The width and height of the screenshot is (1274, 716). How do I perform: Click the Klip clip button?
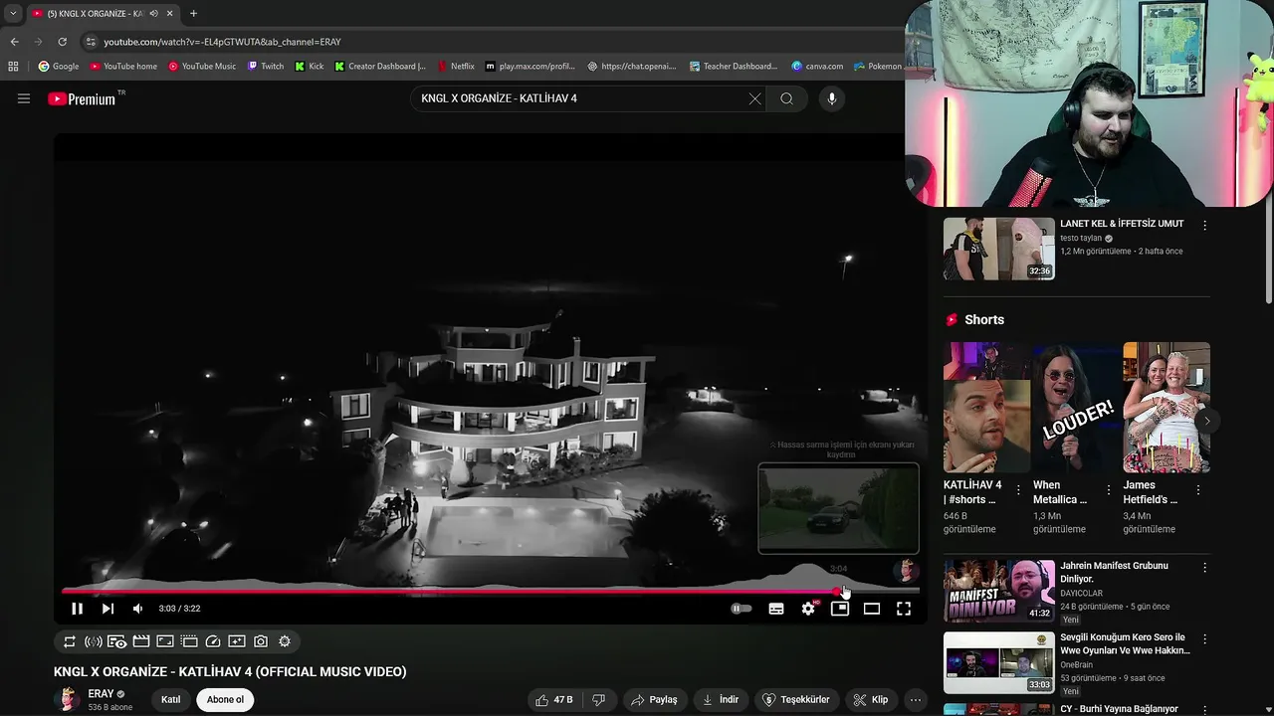[x=870, y=700]
